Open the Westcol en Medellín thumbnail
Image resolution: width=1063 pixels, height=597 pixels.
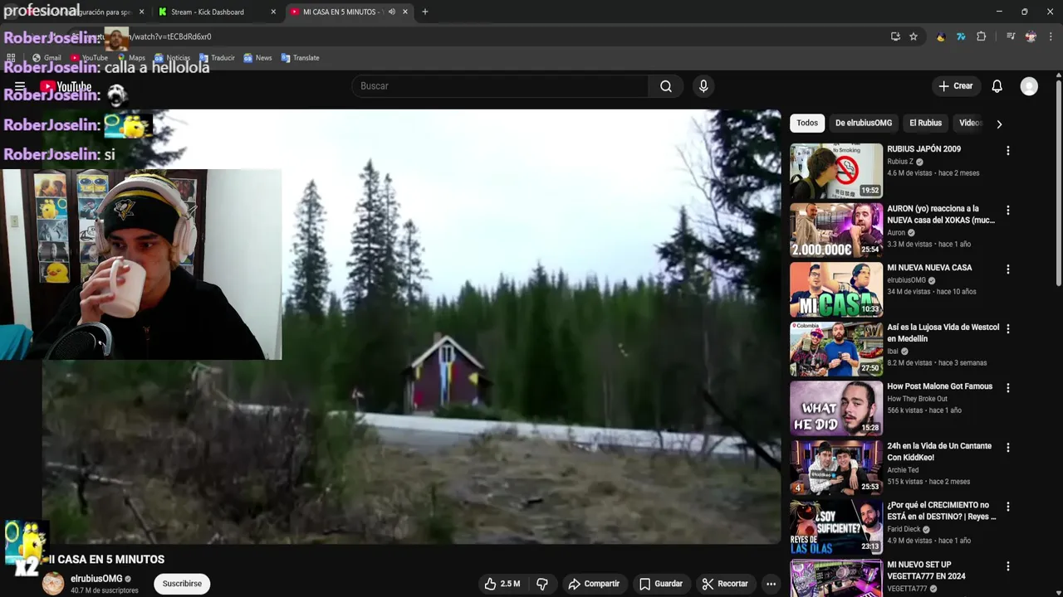point(836,349)
